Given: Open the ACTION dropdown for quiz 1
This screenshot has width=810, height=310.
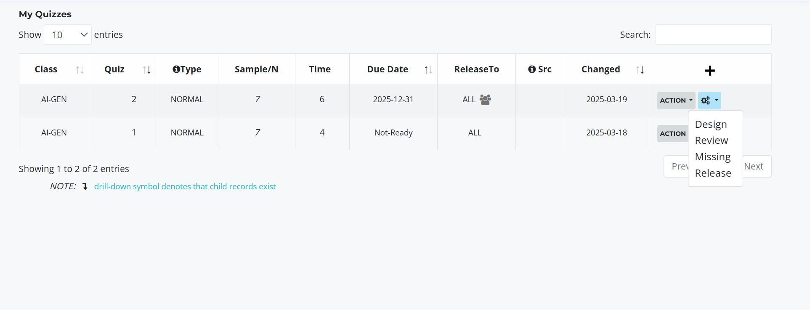Looking at the screenshot, I should [673, 133].
